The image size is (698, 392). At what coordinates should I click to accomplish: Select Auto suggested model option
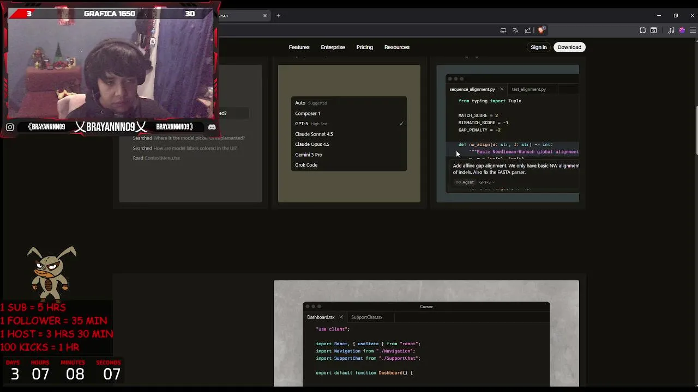[x=349, y=103]
